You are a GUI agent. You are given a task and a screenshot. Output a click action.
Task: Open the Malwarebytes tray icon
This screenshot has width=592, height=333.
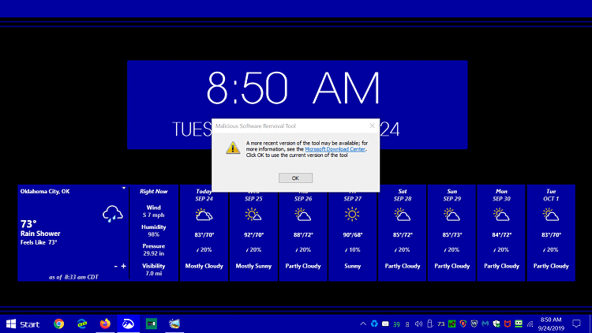(485, 324)
